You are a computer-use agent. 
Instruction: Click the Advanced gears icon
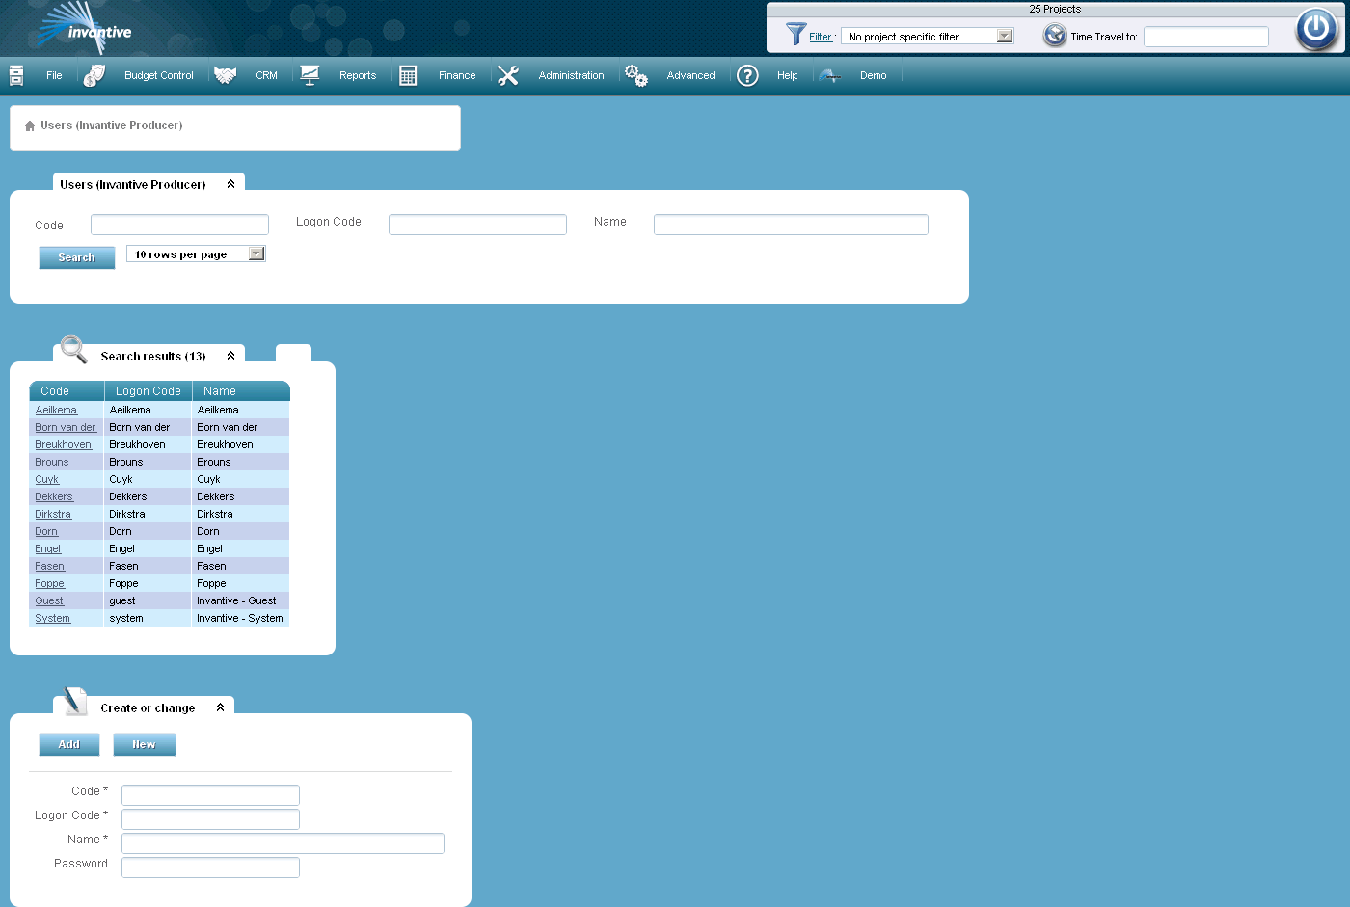636,75
